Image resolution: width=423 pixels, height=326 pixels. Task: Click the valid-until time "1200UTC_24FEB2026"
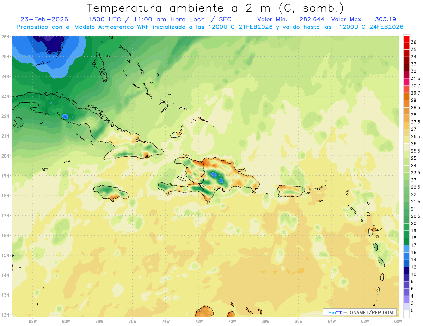(371, 27)
